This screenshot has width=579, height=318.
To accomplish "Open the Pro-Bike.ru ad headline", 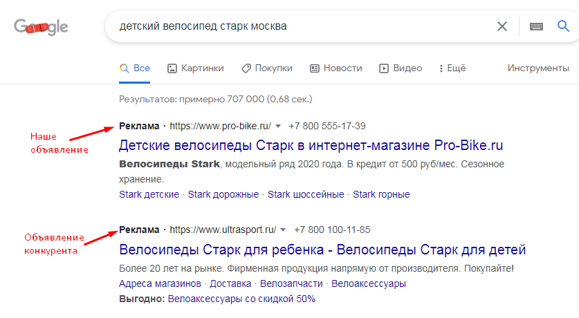I will click(x=311, y=145).
